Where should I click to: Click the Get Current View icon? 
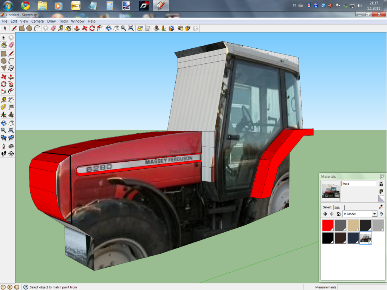[140, 28]
